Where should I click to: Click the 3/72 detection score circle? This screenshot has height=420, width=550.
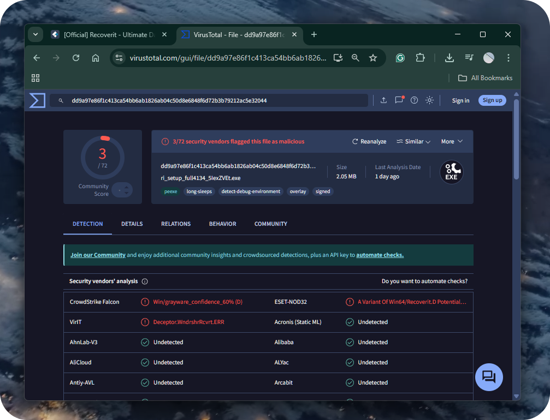[103, 158]
